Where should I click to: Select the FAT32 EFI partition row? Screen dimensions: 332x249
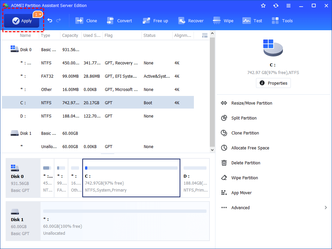(98, 76)
